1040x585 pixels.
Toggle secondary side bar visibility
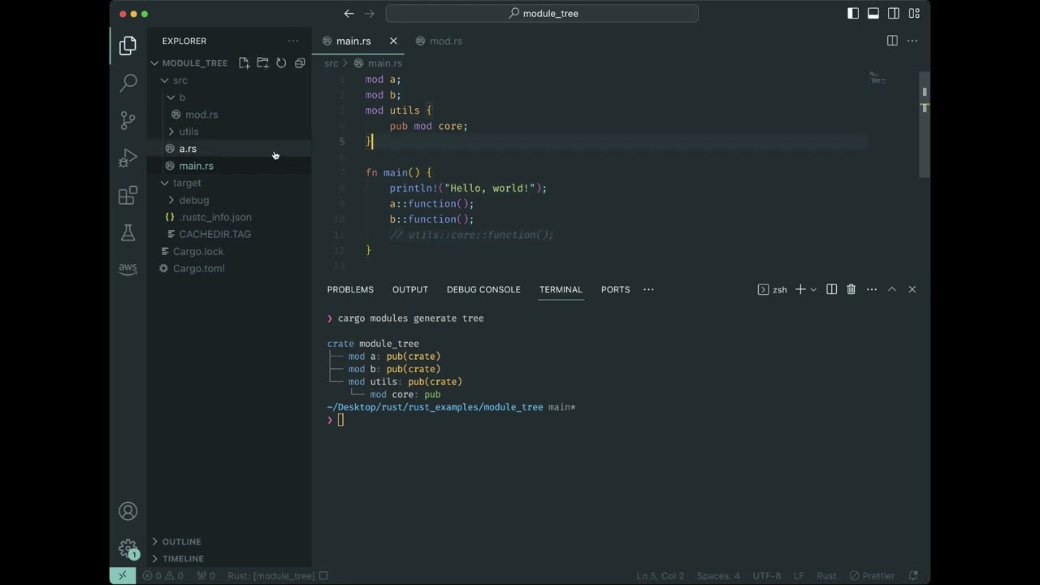tap(894, 13)
